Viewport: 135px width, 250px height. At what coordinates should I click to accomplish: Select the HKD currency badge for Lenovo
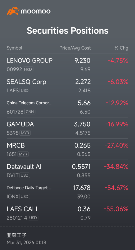(x=28, y=69)
